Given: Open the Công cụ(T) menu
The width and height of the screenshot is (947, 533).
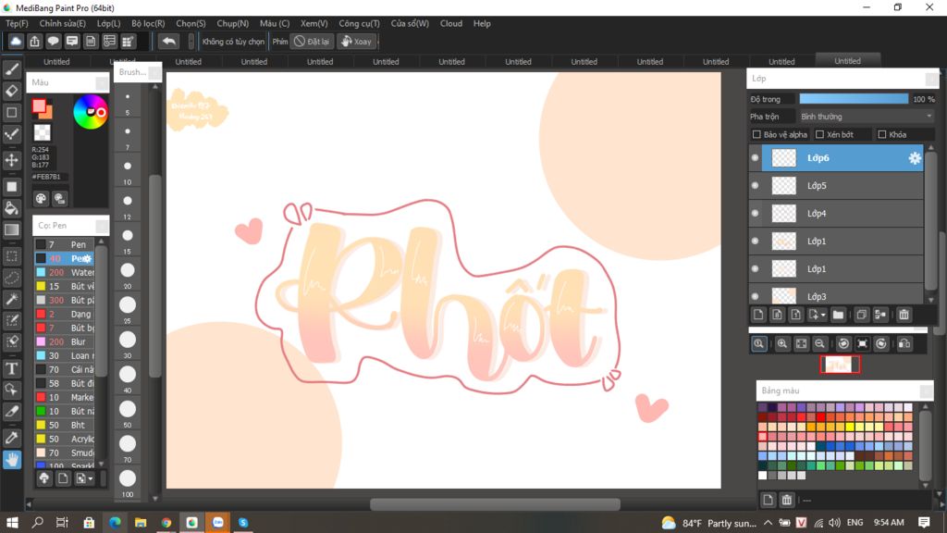Looking at the screenshot, I should click(x=359, y=23).
